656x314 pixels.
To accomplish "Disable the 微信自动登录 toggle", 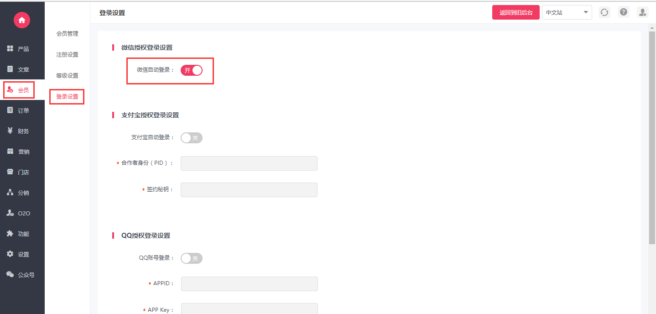I will [x=192, y=70].
